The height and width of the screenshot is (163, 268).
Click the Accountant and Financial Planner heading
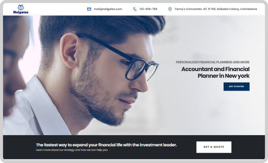coord(215,72)
